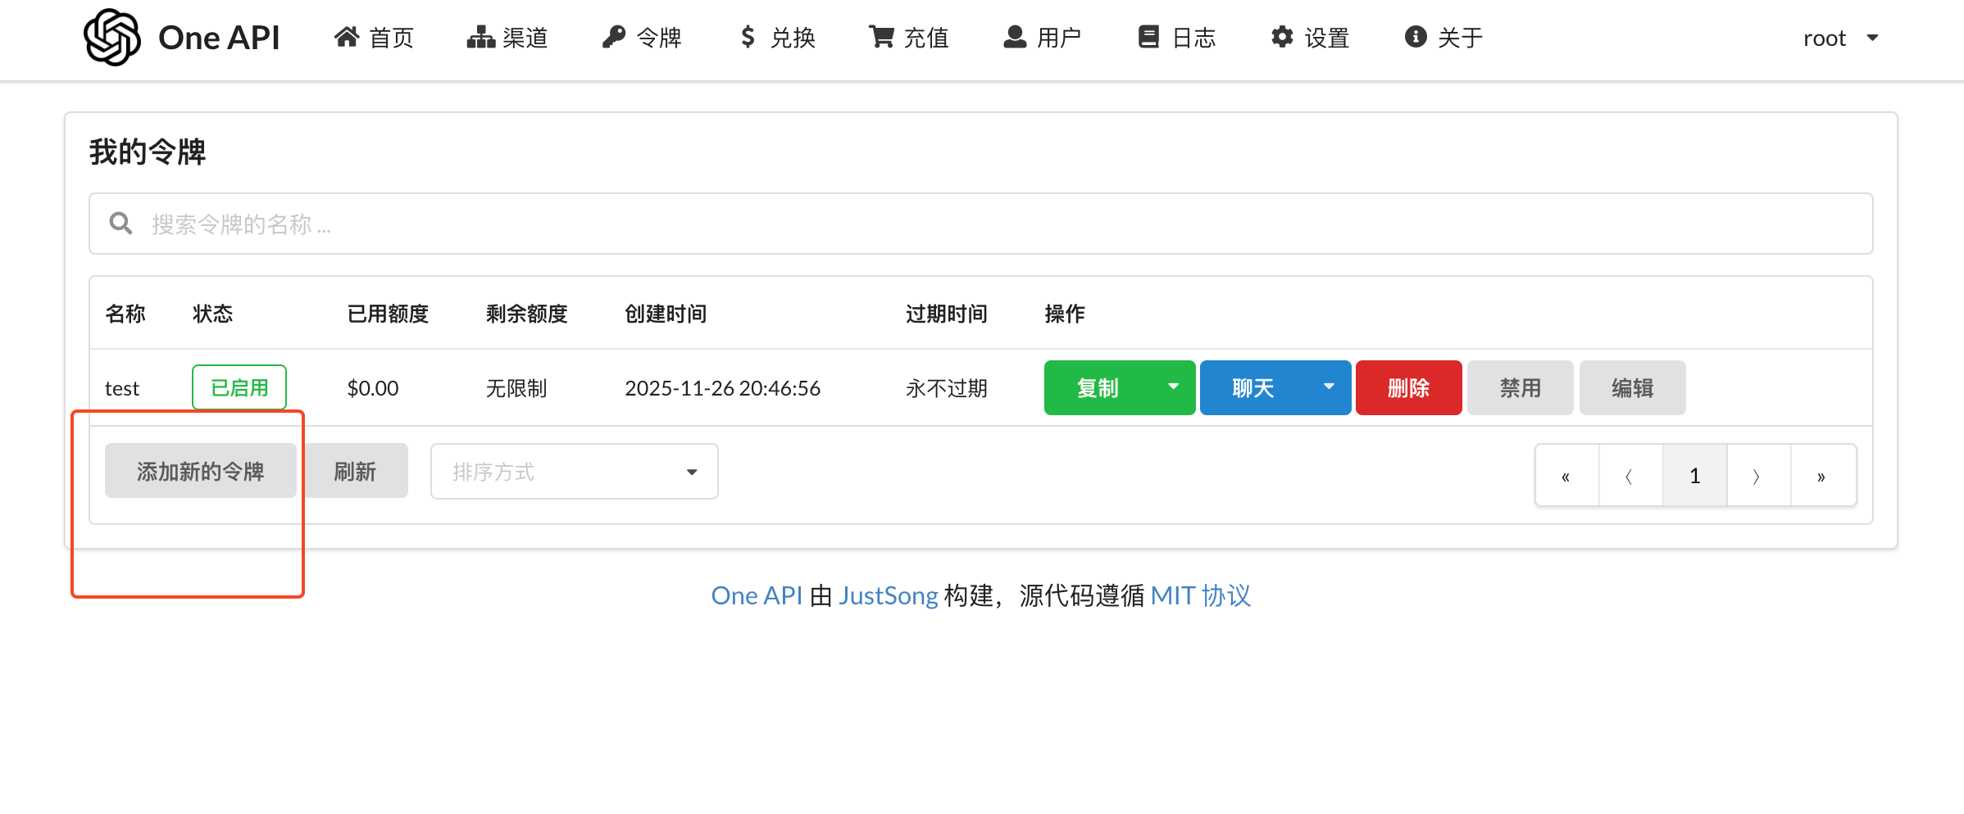Delete test token with 删除 button

tap(1409, 388)
